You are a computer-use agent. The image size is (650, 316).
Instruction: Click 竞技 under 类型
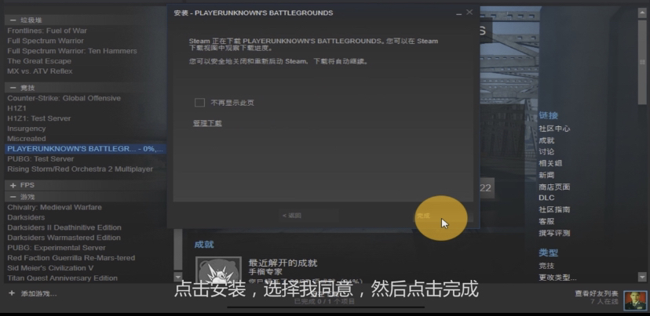click(x=546, y=266)
